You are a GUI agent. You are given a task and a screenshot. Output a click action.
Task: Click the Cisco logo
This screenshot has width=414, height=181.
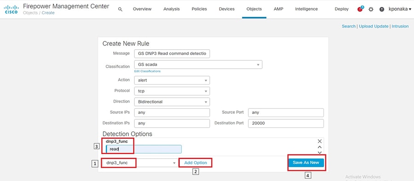coord(11,9)
